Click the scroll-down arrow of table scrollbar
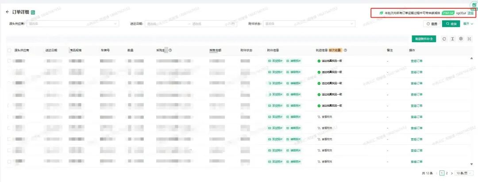Screen dimensions: 478x182 pyautogui.click(x=472, y=164)
